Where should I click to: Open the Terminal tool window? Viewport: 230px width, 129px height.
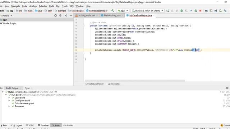coord(43,125)
